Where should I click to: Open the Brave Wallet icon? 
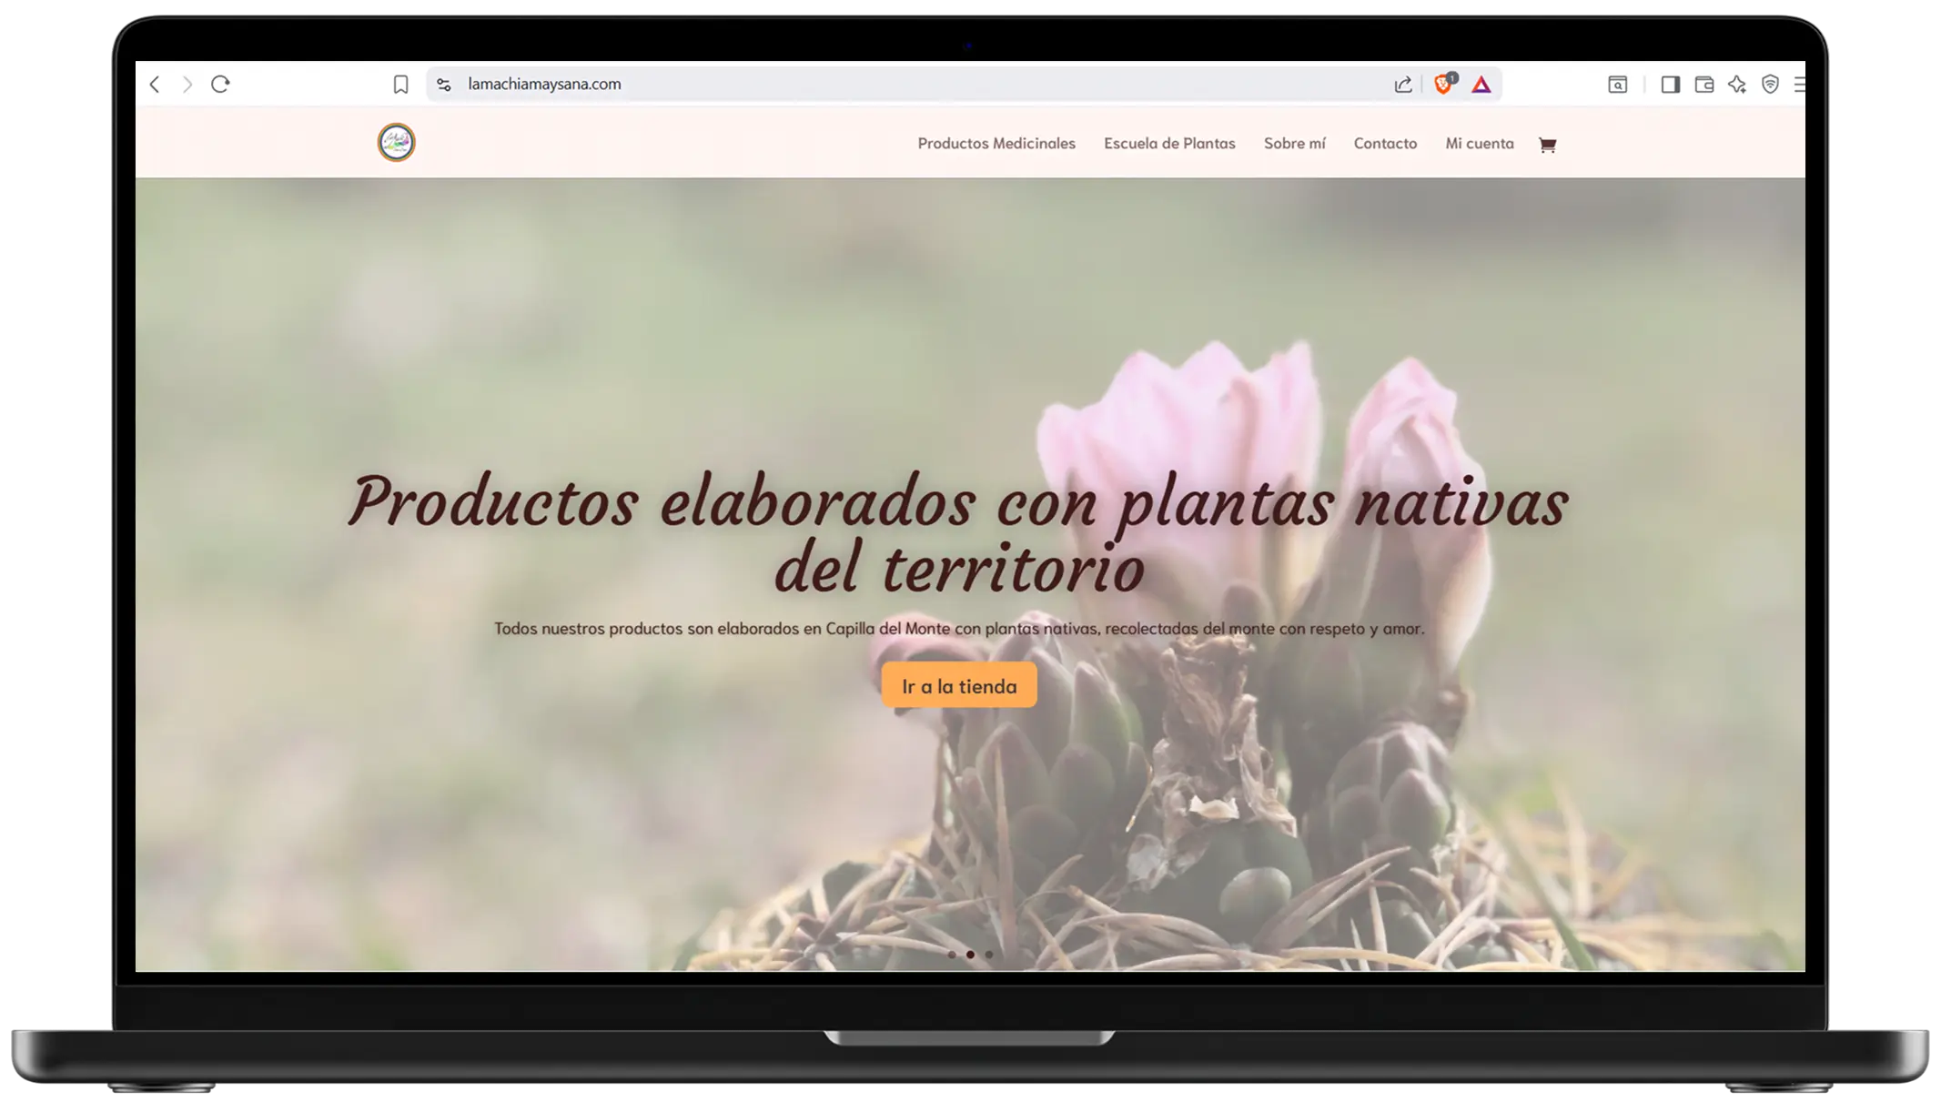coord(1703,85)
